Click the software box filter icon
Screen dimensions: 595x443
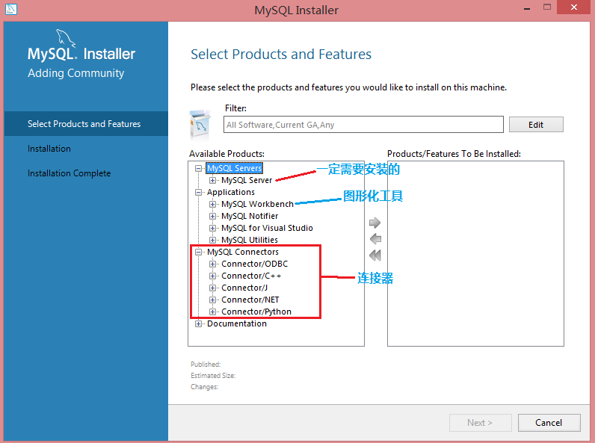point(200,126)
